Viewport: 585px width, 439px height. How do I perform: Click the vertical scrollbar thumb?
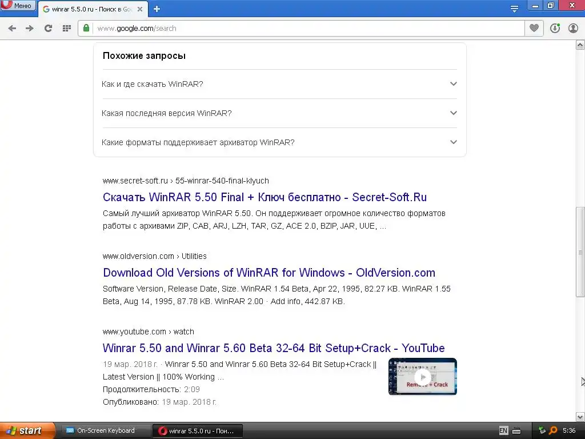580,252
